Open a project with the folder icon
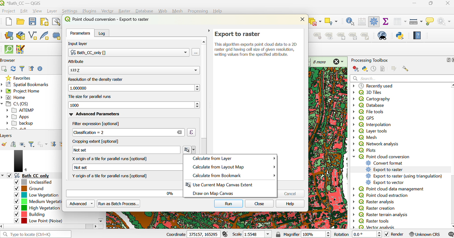Image resolution: width=454 pixels, height=238 pixels. tap(20, 21)
